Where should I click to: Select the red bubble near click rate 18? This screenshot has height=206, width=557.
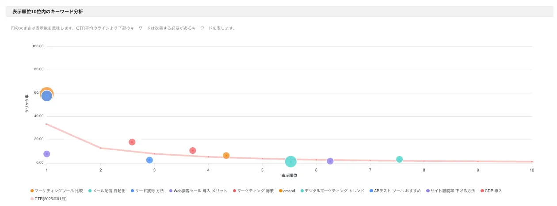point(132,142)
